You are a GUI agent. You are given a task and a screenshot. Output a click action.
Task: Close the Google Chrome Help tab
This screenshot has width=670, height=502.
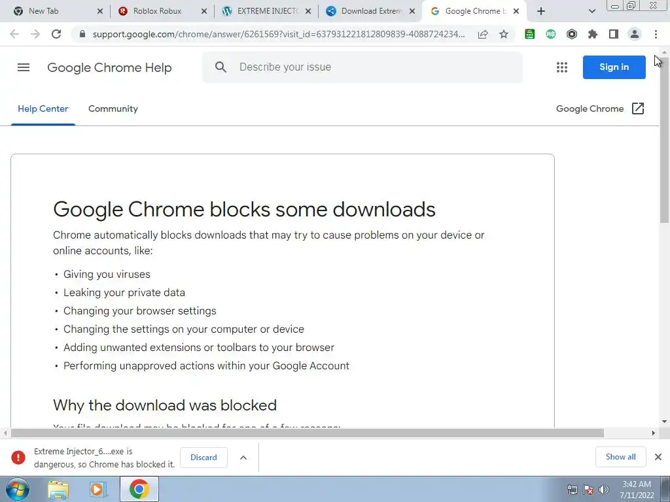pyautogui.click(x=516, y=11)
